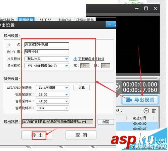This screenshot has height=151, width=168.
Task: Click the play button beside the timecode
Action: [x=118, y=86]
